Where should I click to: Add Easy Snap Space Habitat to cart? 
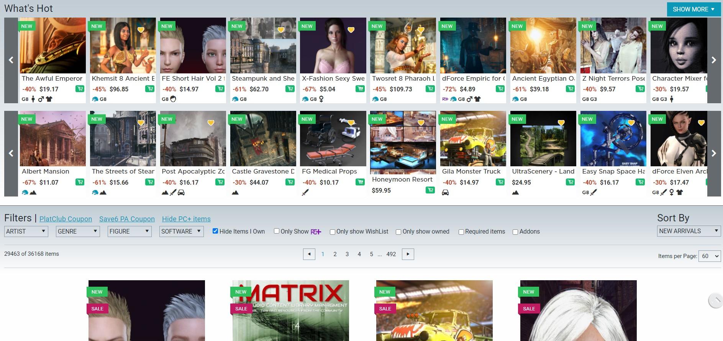coord(640,182)
